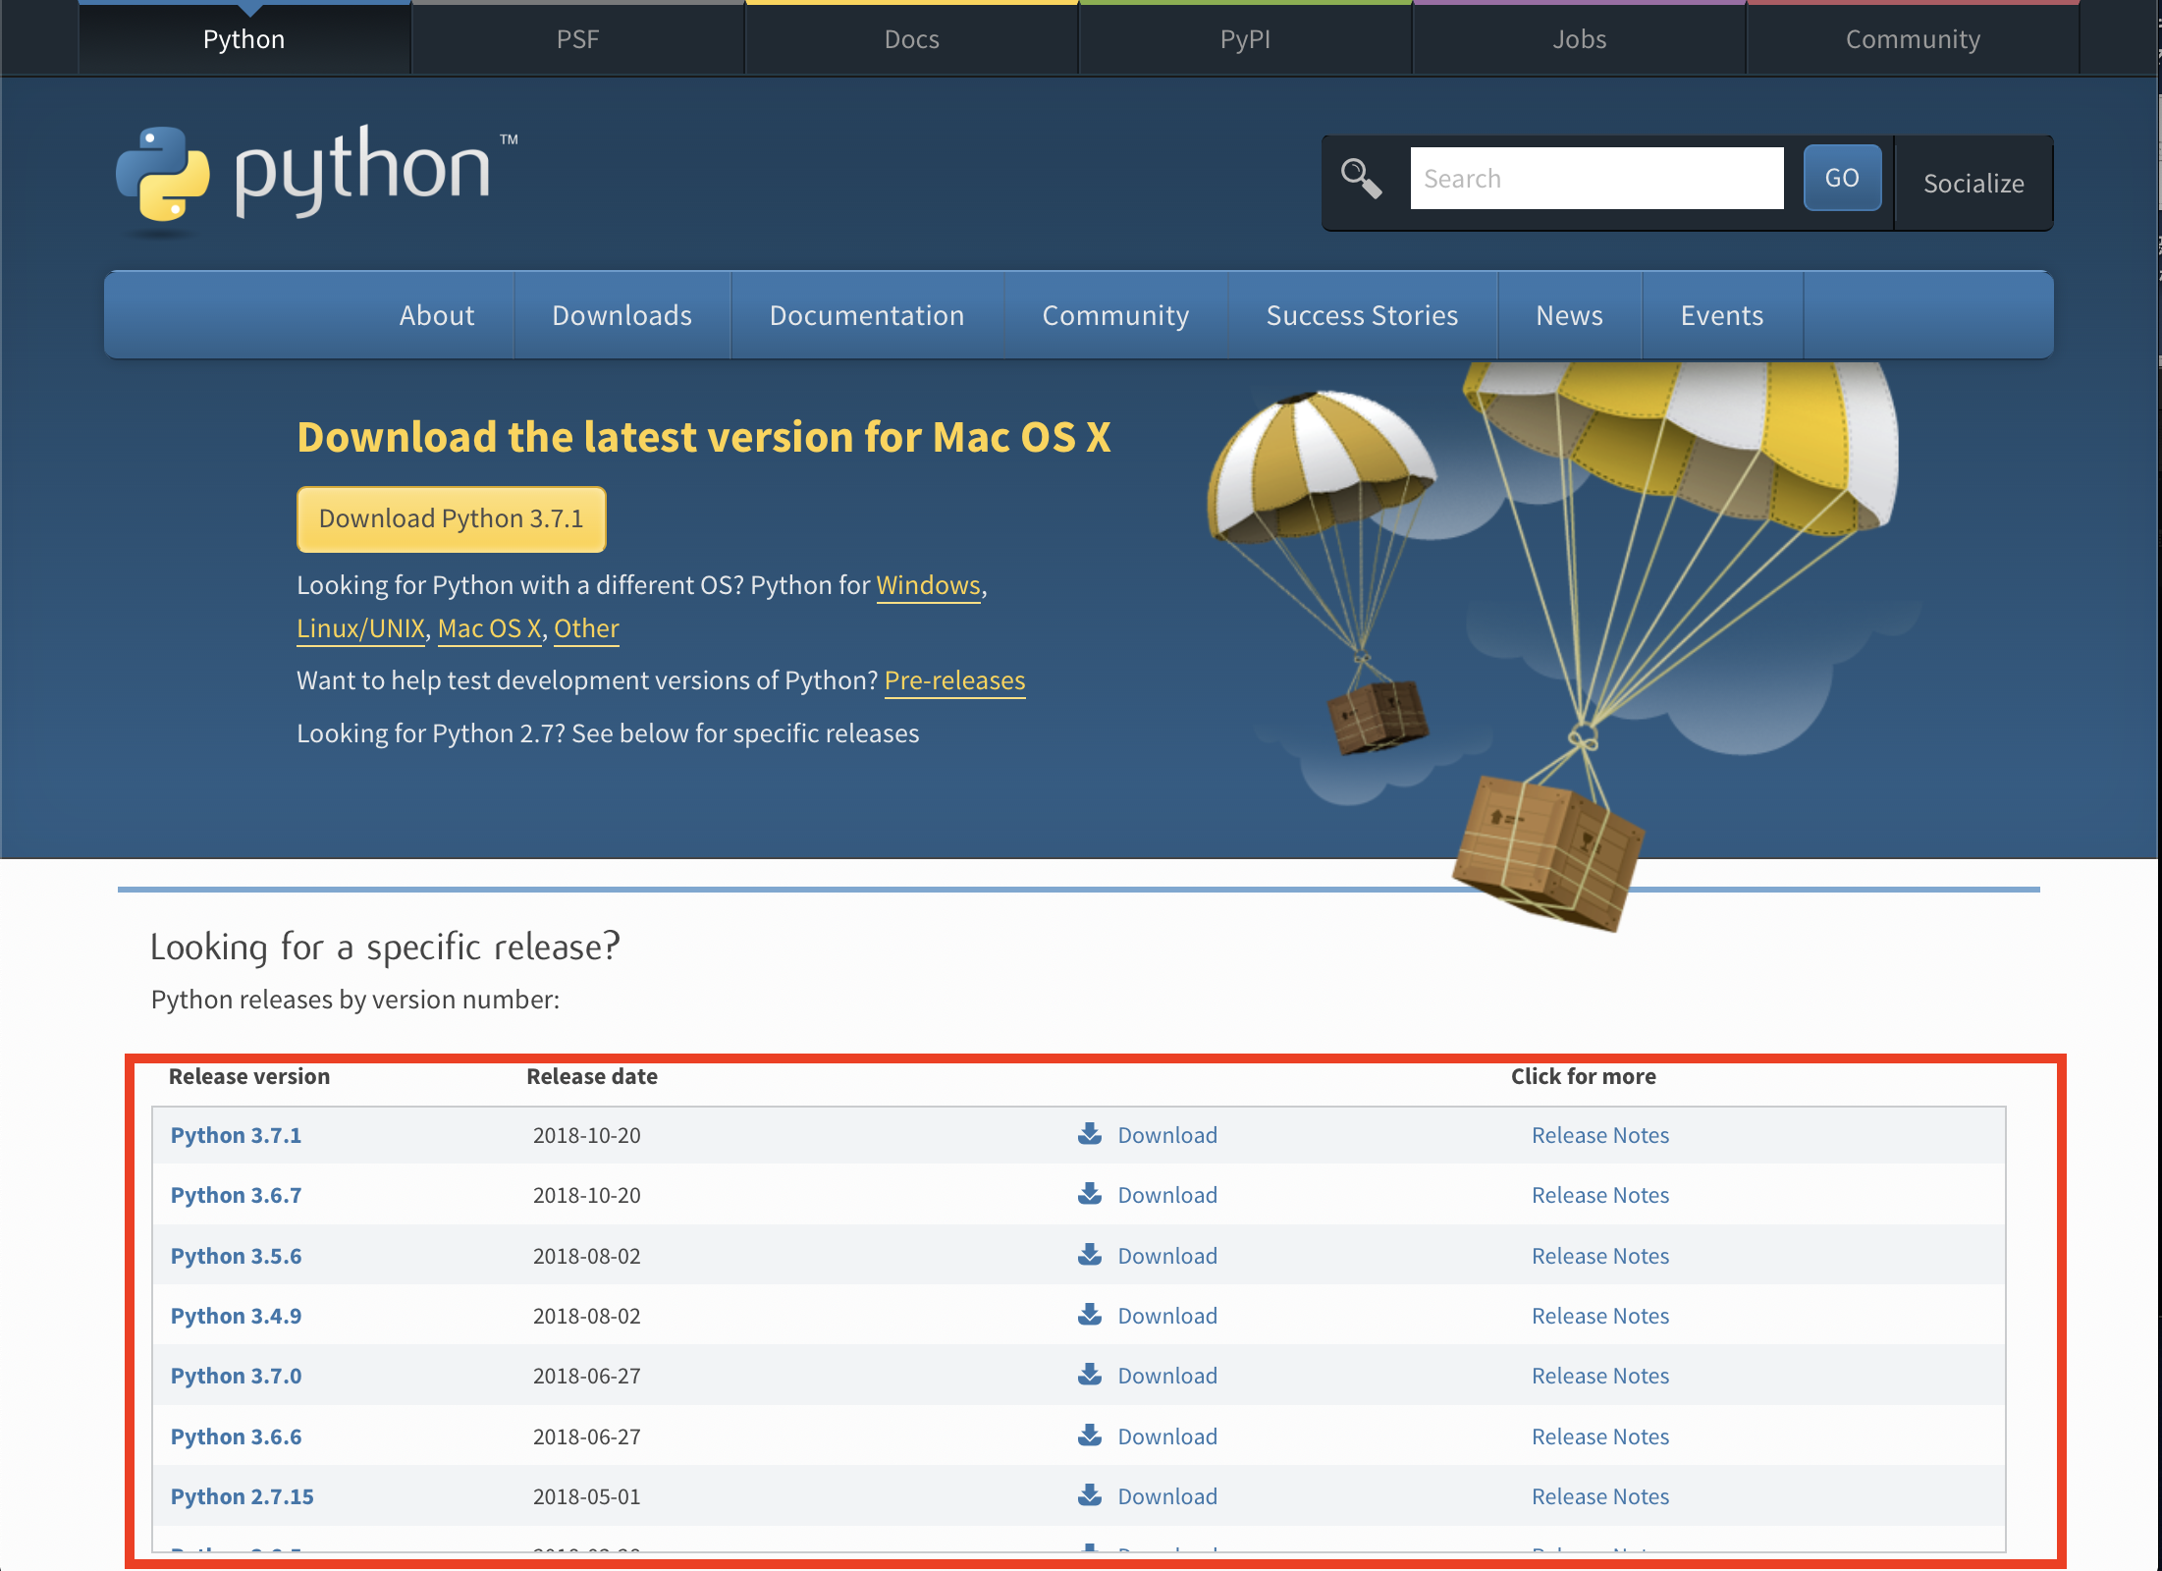This screenshot has width=2162, height=1571.
Task: Click Download Python 3.7.1 button
Action: [x=452, y=518]
